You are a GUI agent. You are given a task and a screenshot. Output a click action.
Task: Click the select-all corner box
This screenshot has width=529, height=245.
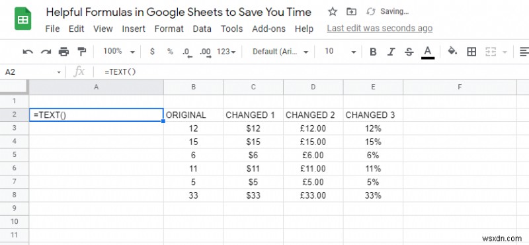14,87
